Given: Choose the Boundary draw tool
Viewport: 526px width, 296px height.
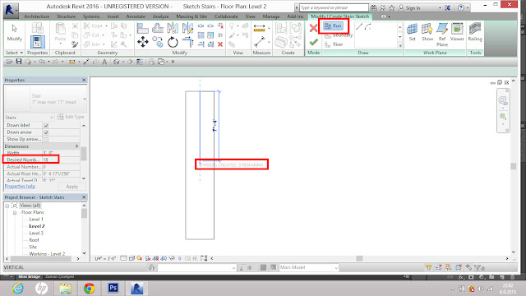Looking at the screenshot, I should click(x=339, y=35).
